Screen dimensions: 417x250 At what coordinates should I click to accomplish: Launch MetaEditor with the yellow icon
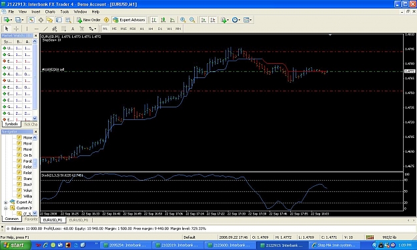106,20
